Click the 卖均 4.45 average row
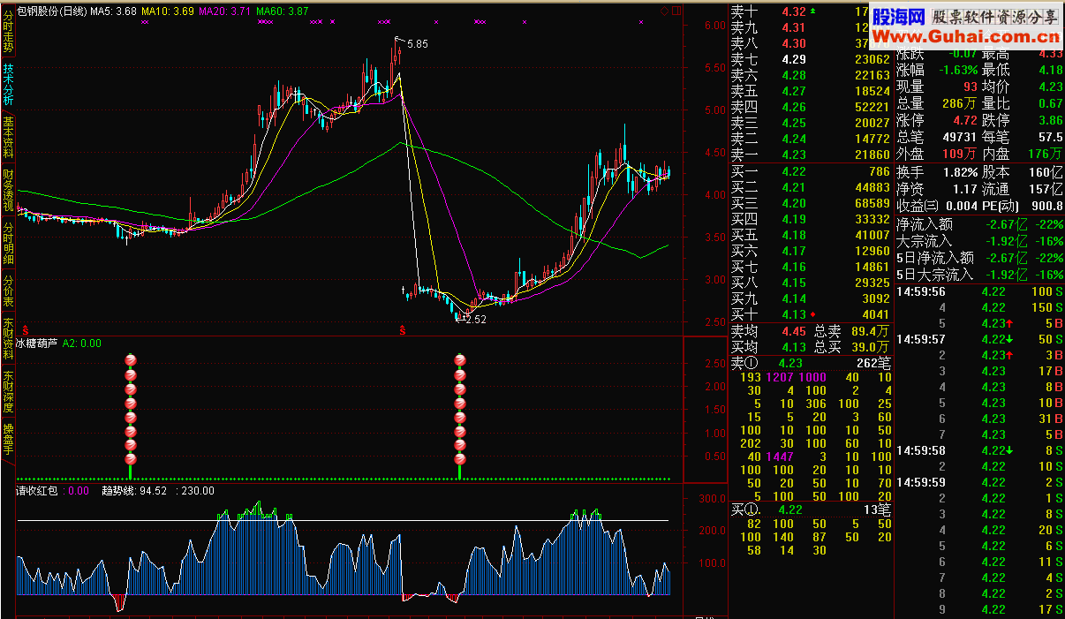 [x=768, y=331]
